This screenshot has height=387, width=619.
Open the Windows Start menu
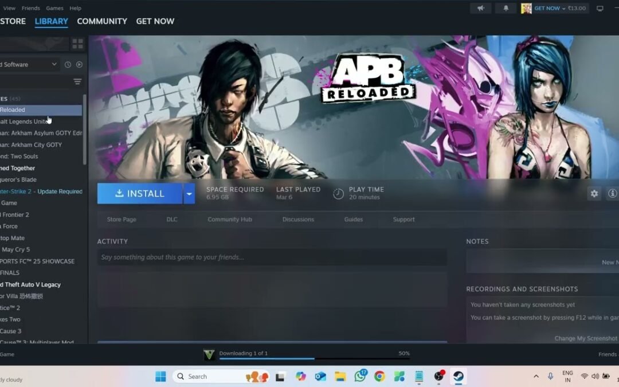point(160,376)
